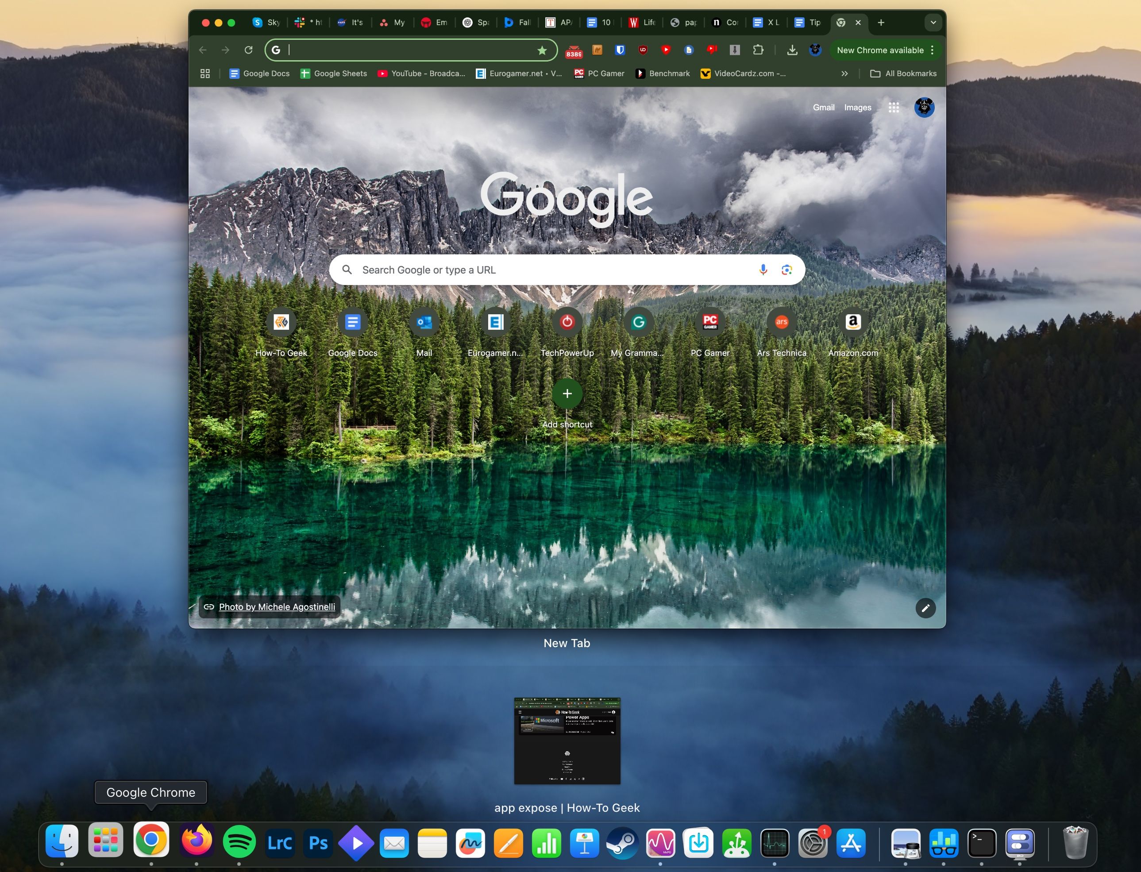Viewport: 1141px width, 872px height.
Task: Click the Google apps grid icon
Action: [x=893, y=108]
